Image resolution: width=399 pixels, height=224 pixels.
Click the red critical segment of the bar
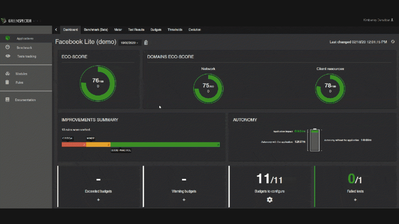click(x=74, y=145)
